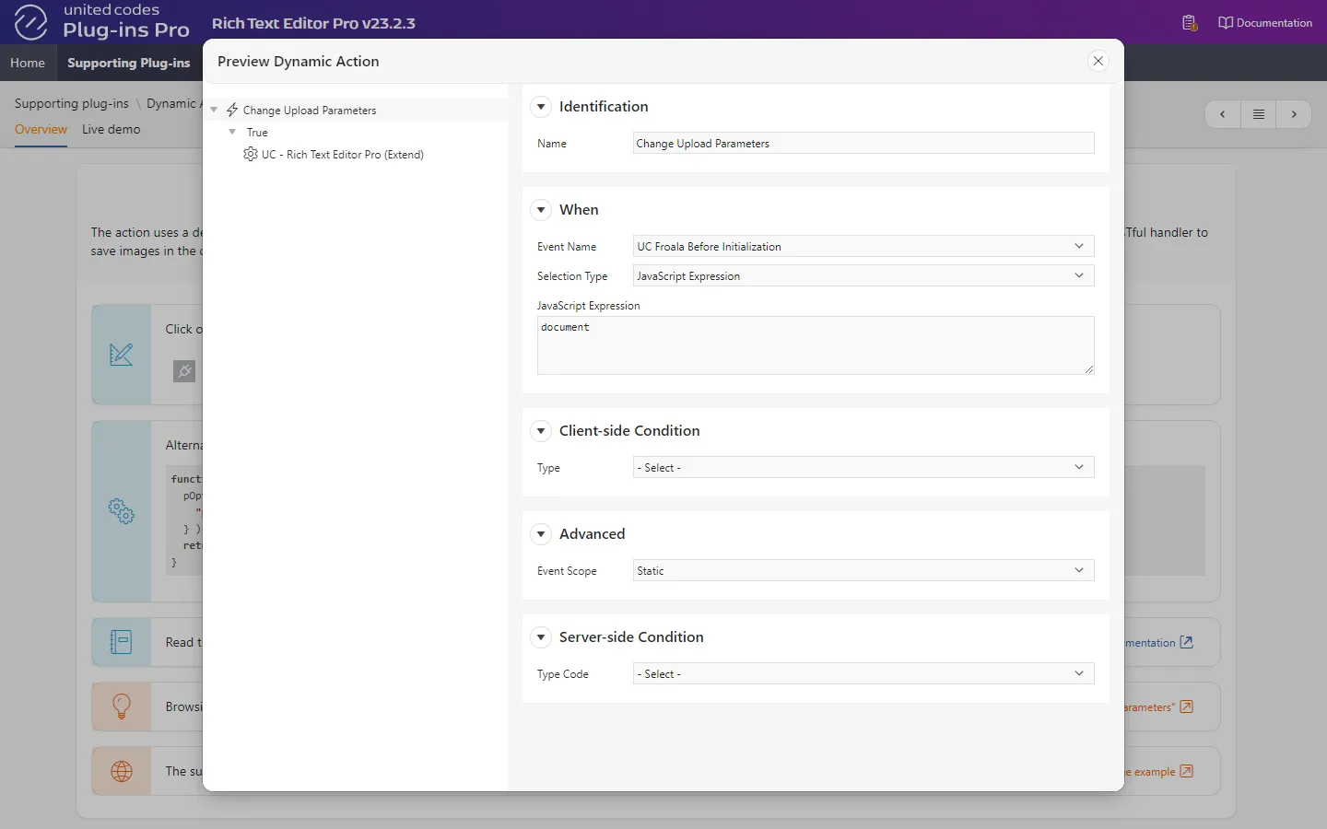
Task: Collapse the Identification section
Action: pyautogui.click(x=541, y=107)
